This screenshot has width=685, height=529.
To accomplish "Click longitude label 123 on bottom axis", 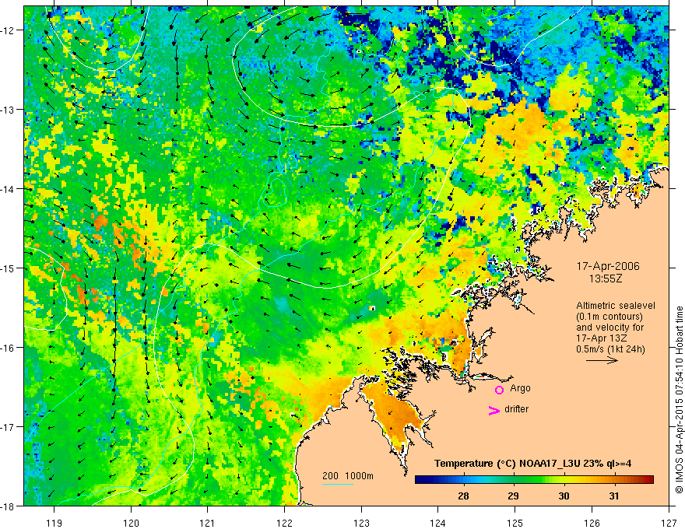I will point(361,524).
